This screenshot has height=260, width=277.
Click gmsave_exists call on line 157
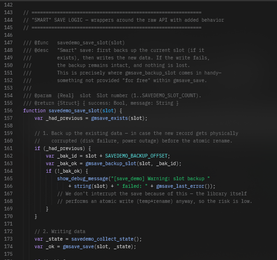pos(109,118)
